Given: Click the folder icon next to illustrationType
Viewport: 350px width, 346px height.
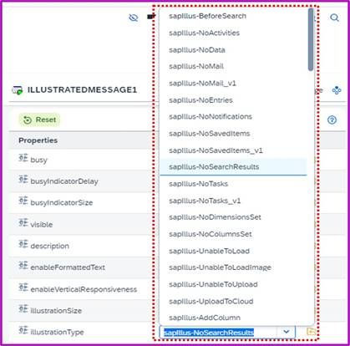Looking at the screenshot, I should pos(312,332).
